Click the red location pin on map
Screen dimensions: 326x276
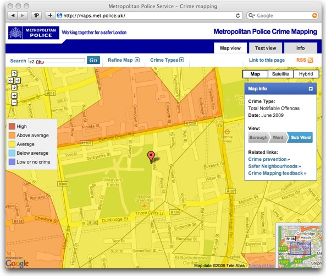[x=151, y=157]
